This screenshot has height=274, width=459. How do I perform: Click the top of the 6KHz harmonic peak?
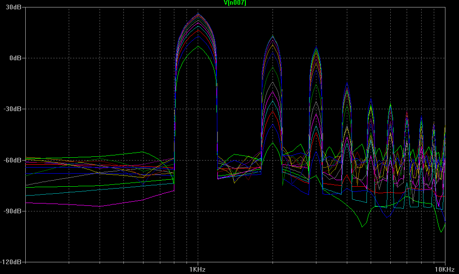(x=390, y=105)
